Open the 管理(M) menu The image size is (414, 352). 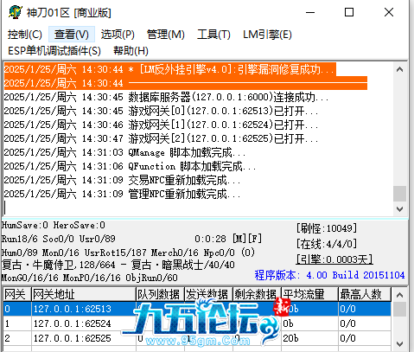pyautogui.click(x=166, y=35)
